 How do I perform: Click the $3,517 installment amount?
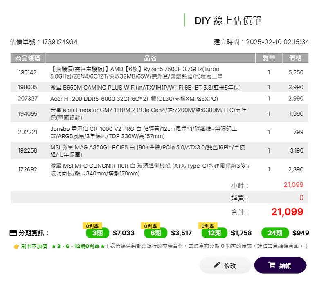tap(182, 233)
